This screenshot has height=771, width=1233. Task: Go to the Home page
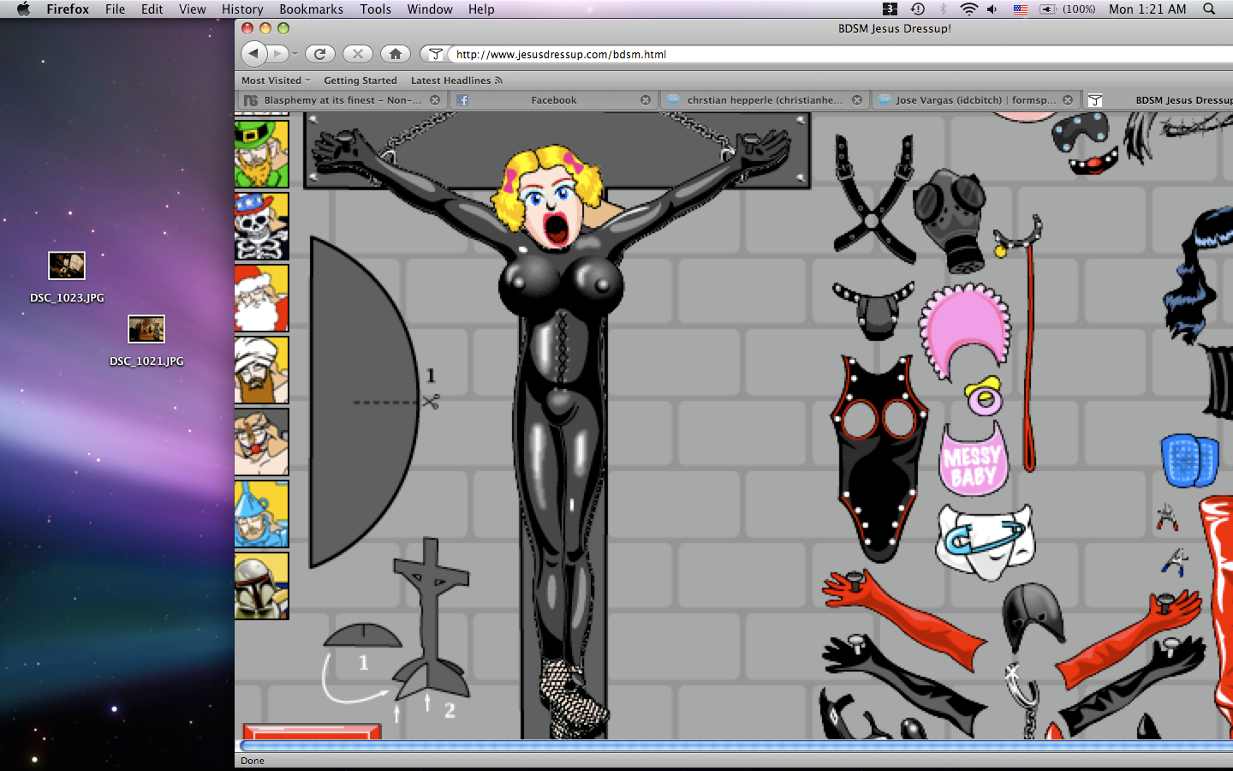(396, 54)
